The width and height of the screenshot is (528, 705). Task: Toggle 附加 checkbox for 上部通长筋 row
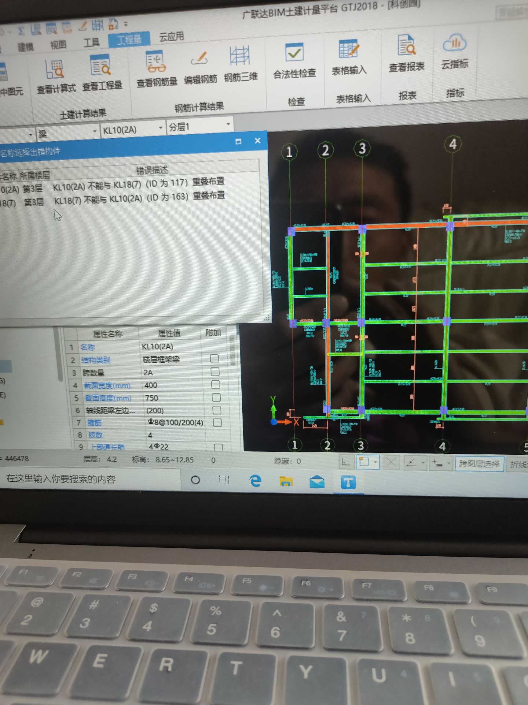pyautogui.click(x=218, y=447)
